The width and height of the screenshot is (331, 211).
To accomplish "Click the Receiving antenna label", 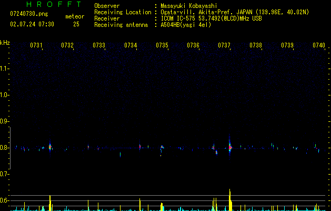I will [x=121, y=25].
